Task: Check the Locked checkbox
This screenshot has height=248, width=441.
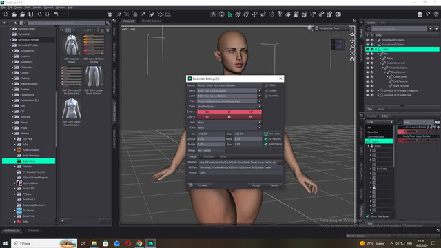Action: click(266, 91)
